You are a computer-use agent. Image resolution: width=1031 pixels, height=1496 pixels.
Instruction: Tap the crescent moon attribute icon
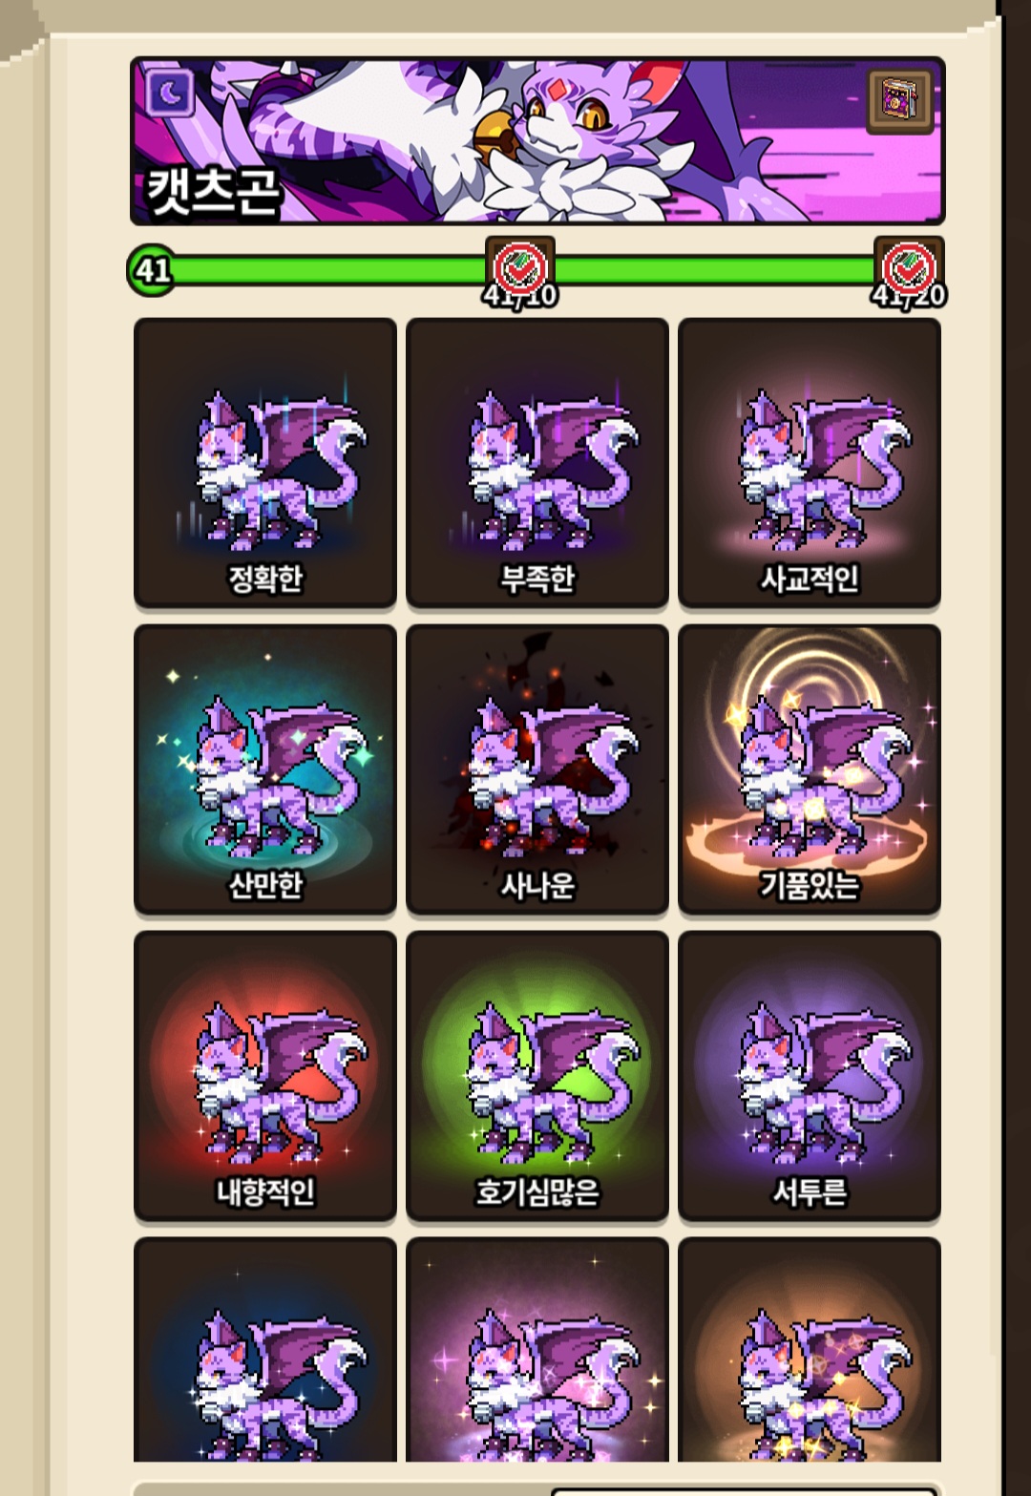[170, 93]
